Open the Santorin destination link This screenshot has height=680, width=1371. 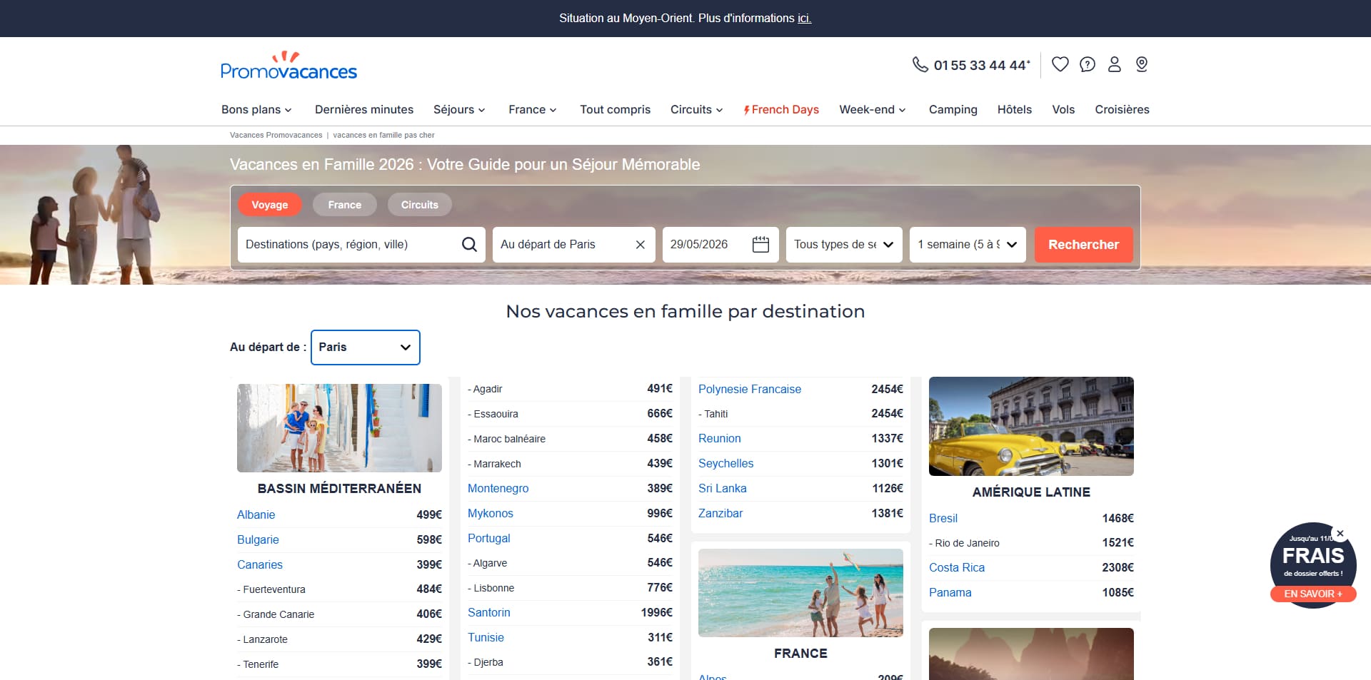[489, 612]
